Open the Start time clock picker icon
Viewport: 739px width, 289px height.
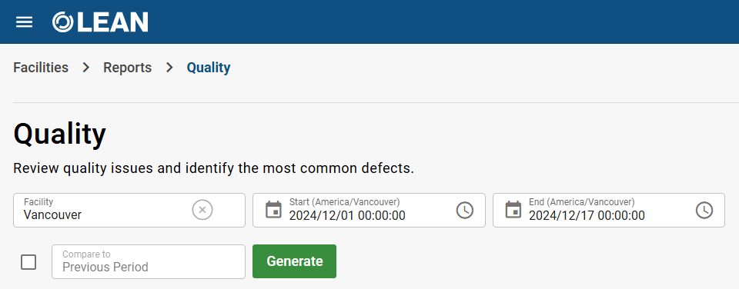(465, 210)
